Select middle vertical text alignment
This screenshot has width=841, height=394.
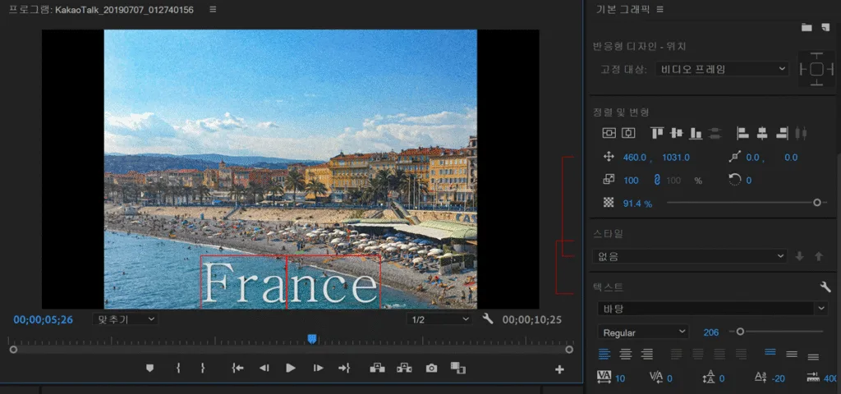tap(792, 354)
